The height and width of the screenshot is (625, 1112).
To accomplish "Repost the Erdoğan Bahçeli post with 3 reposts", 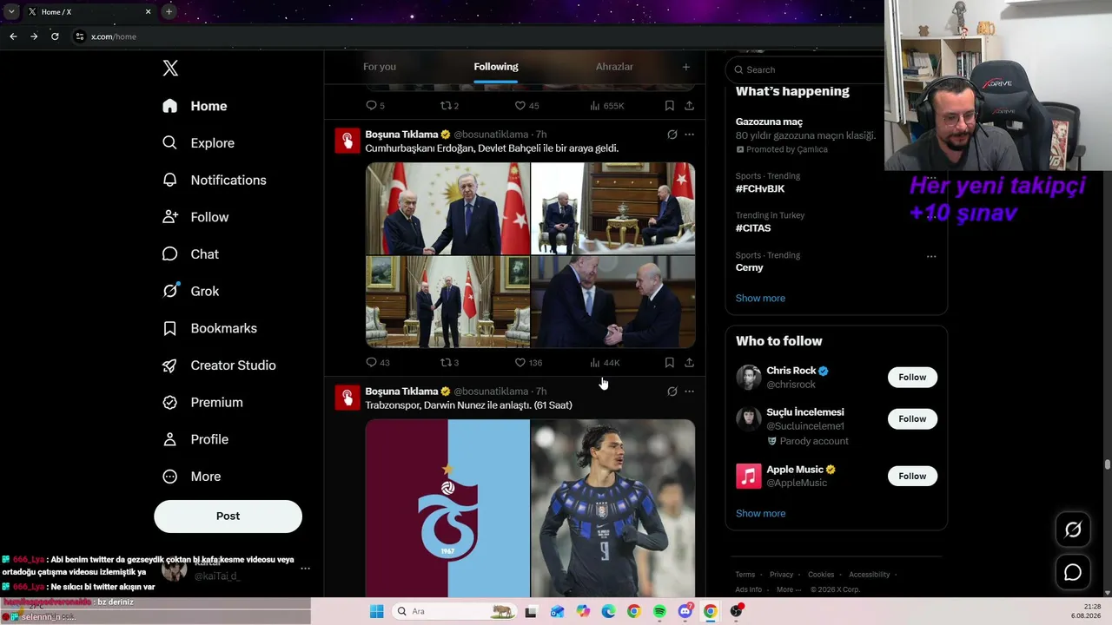I will point(449,363).
